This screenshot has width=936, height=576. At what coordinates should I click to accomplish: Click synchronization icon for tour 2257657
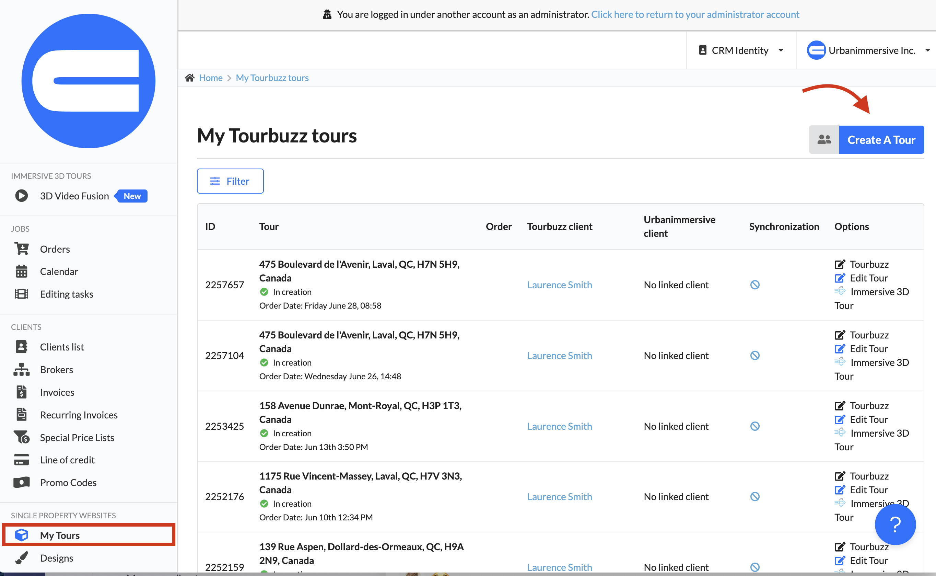tap(755, 285)
